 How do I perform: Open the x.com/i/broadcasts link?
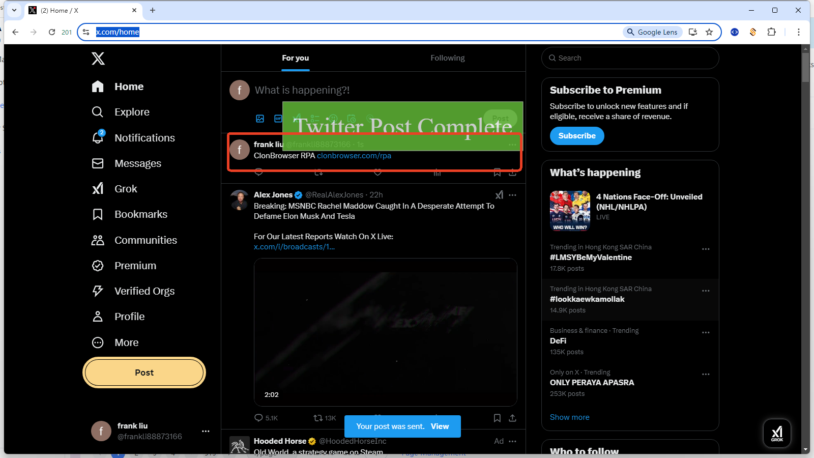pyautogui.click(x=294, y=247)
